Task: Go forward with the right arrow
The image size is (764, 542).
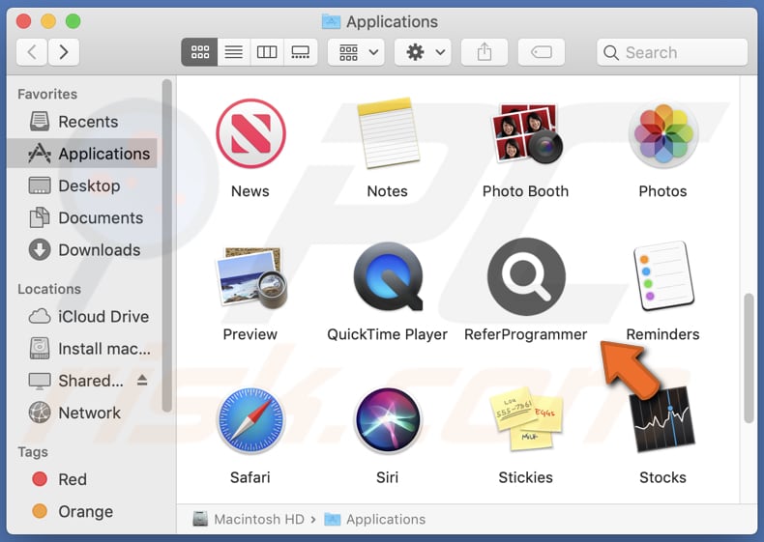Action: (63, 52)
